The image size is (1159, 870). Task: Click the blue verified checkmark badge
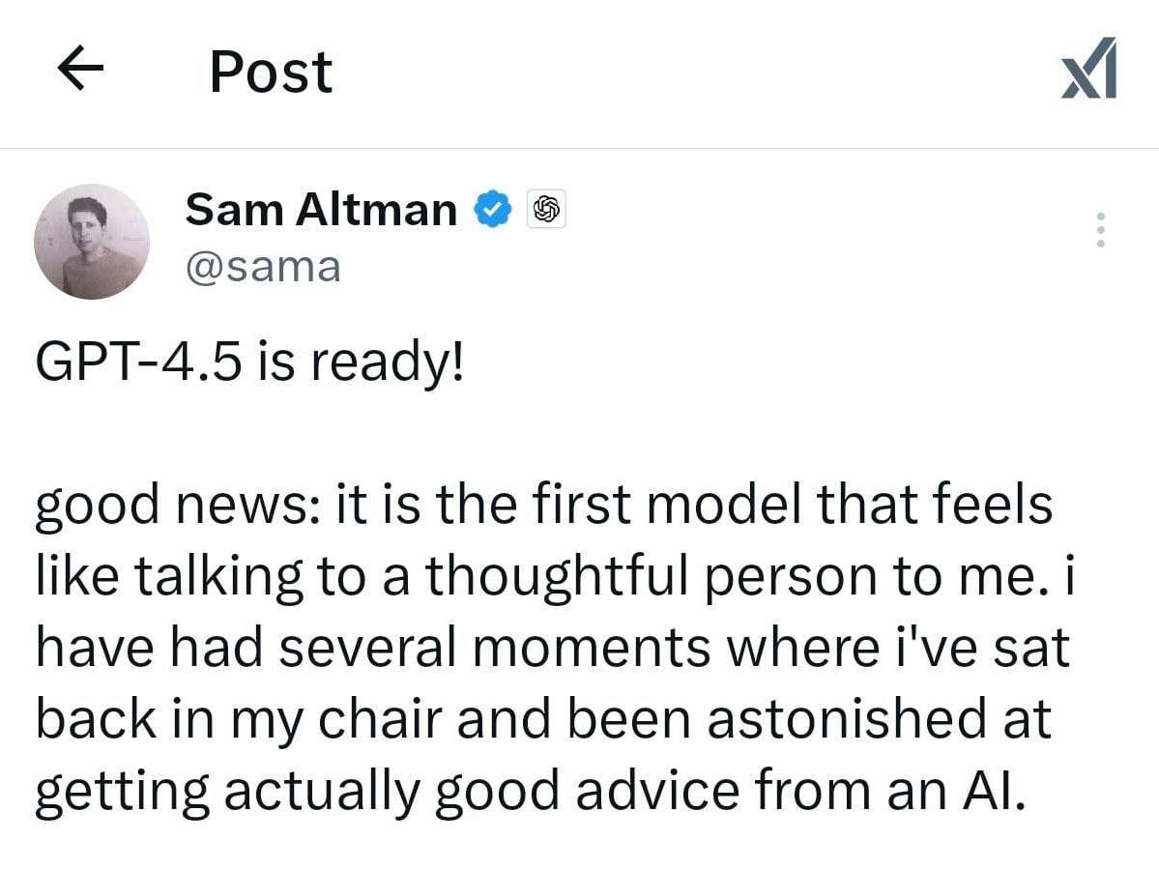[492, 209]
